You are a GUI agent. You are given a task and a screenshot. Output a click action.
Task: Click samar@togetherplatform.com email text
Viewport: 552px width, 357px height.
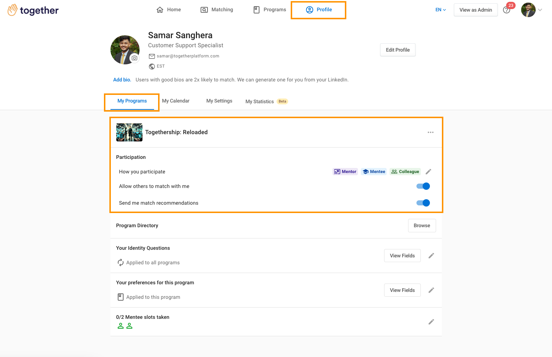188,56
